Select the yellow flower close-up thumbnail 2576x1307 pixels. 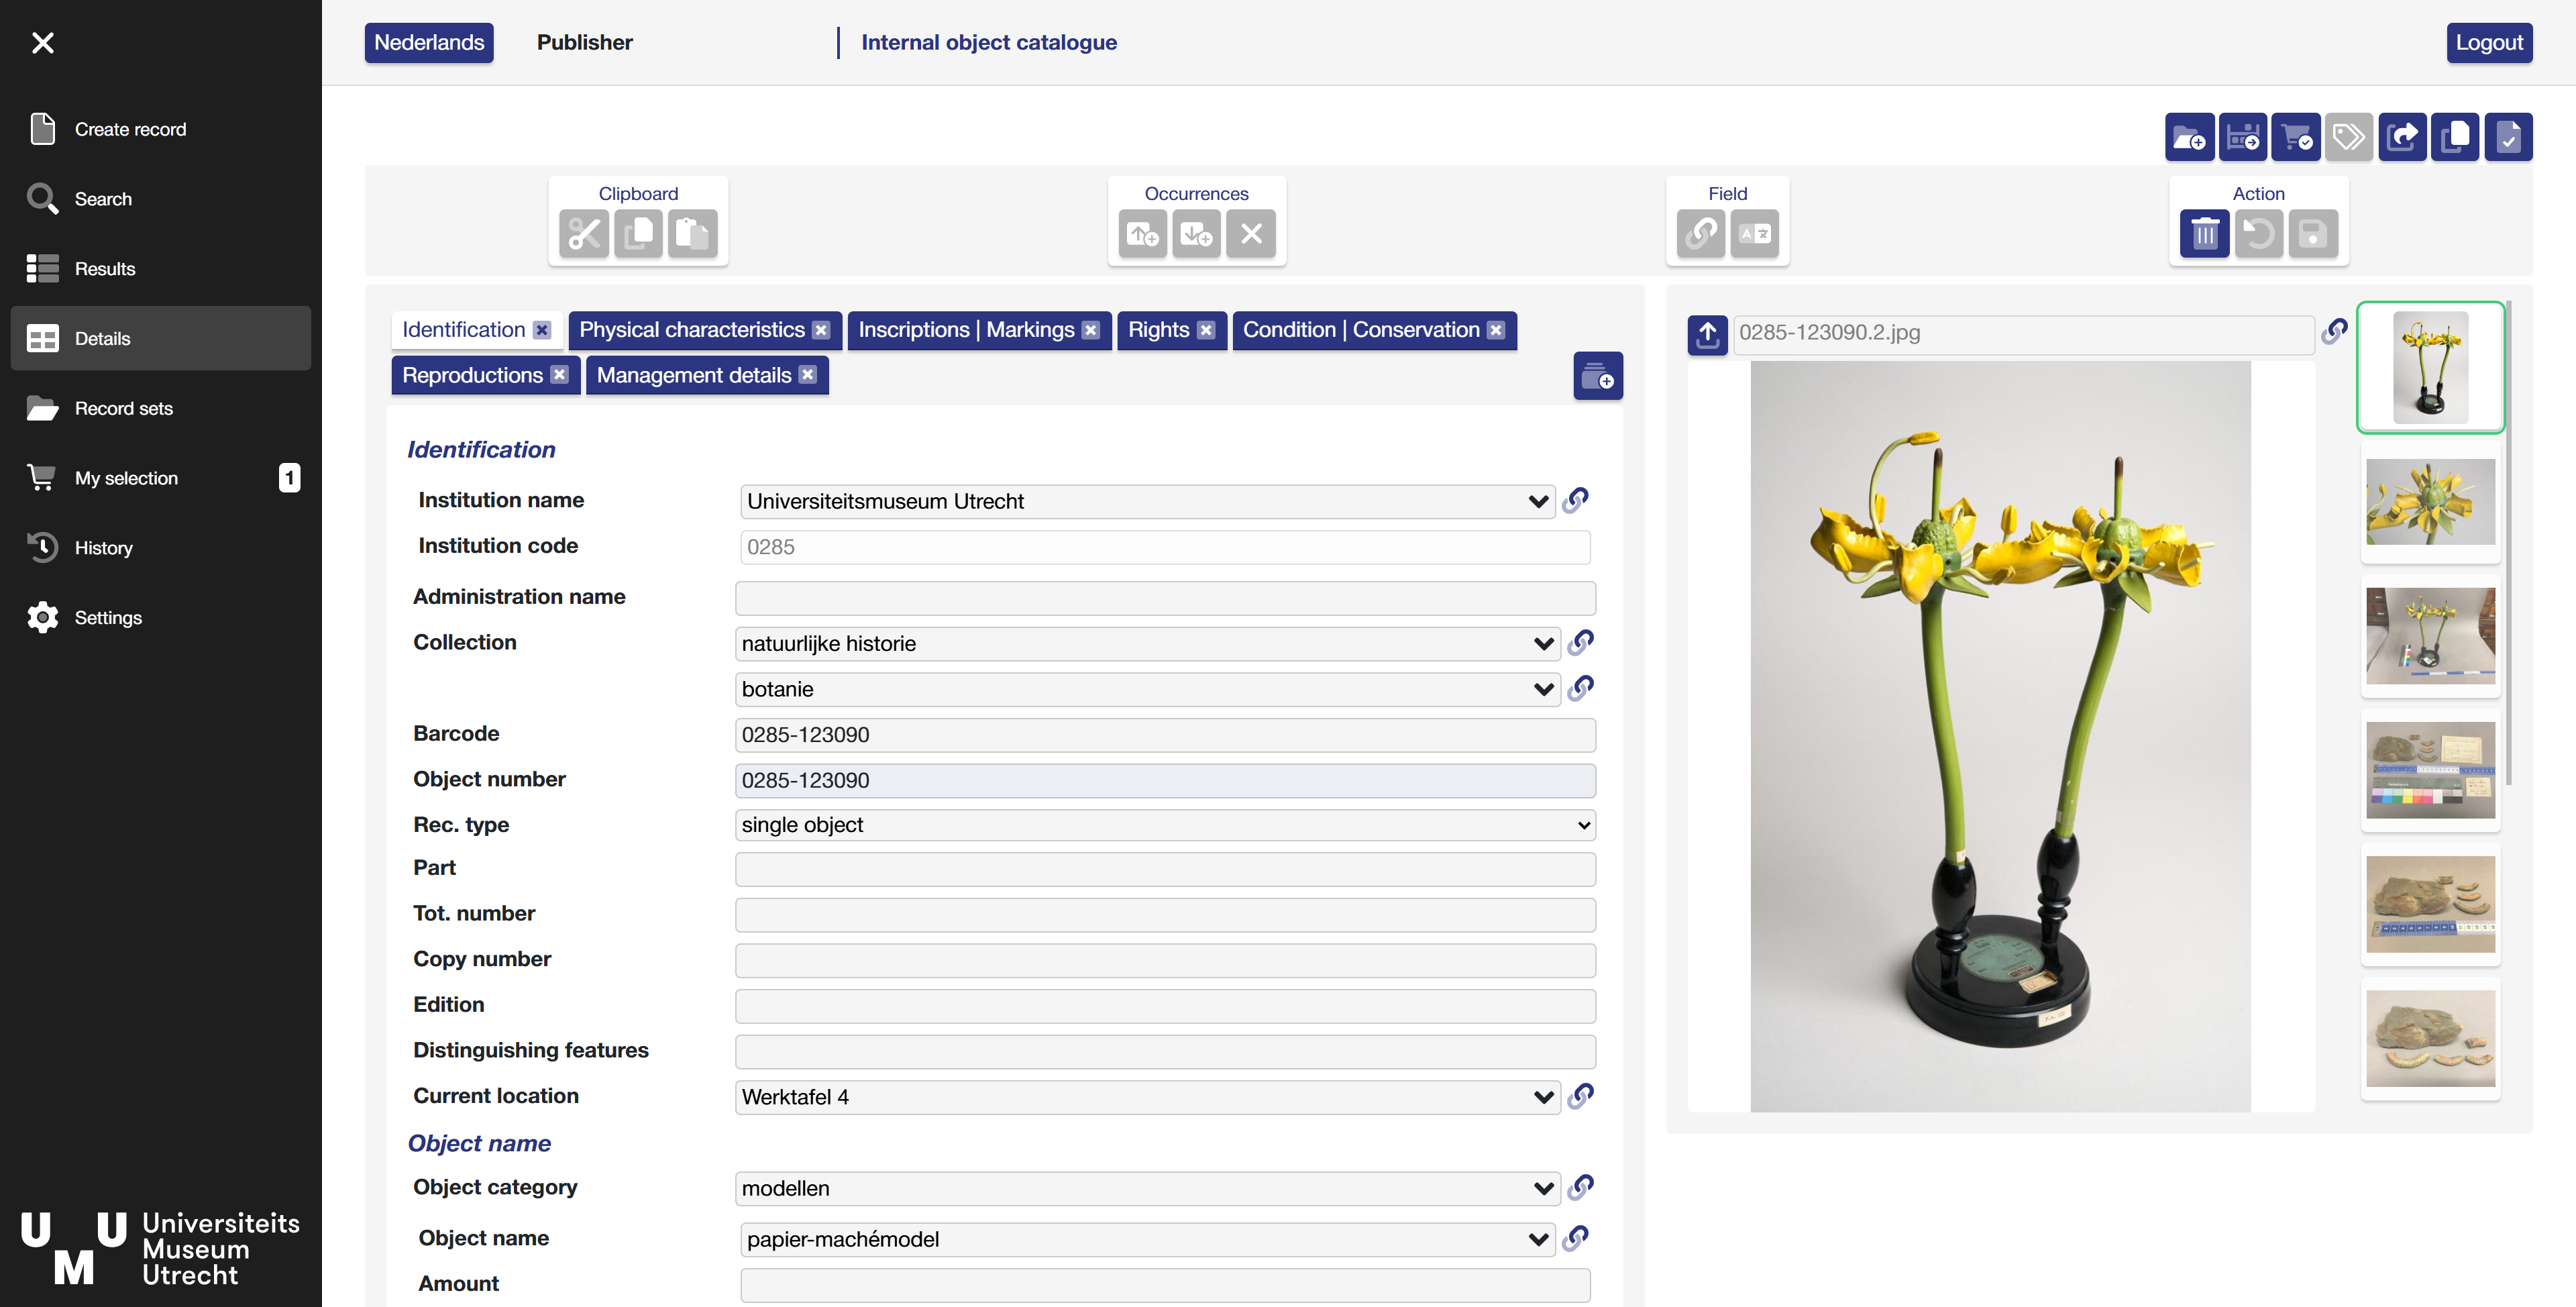coord(2430,502)
